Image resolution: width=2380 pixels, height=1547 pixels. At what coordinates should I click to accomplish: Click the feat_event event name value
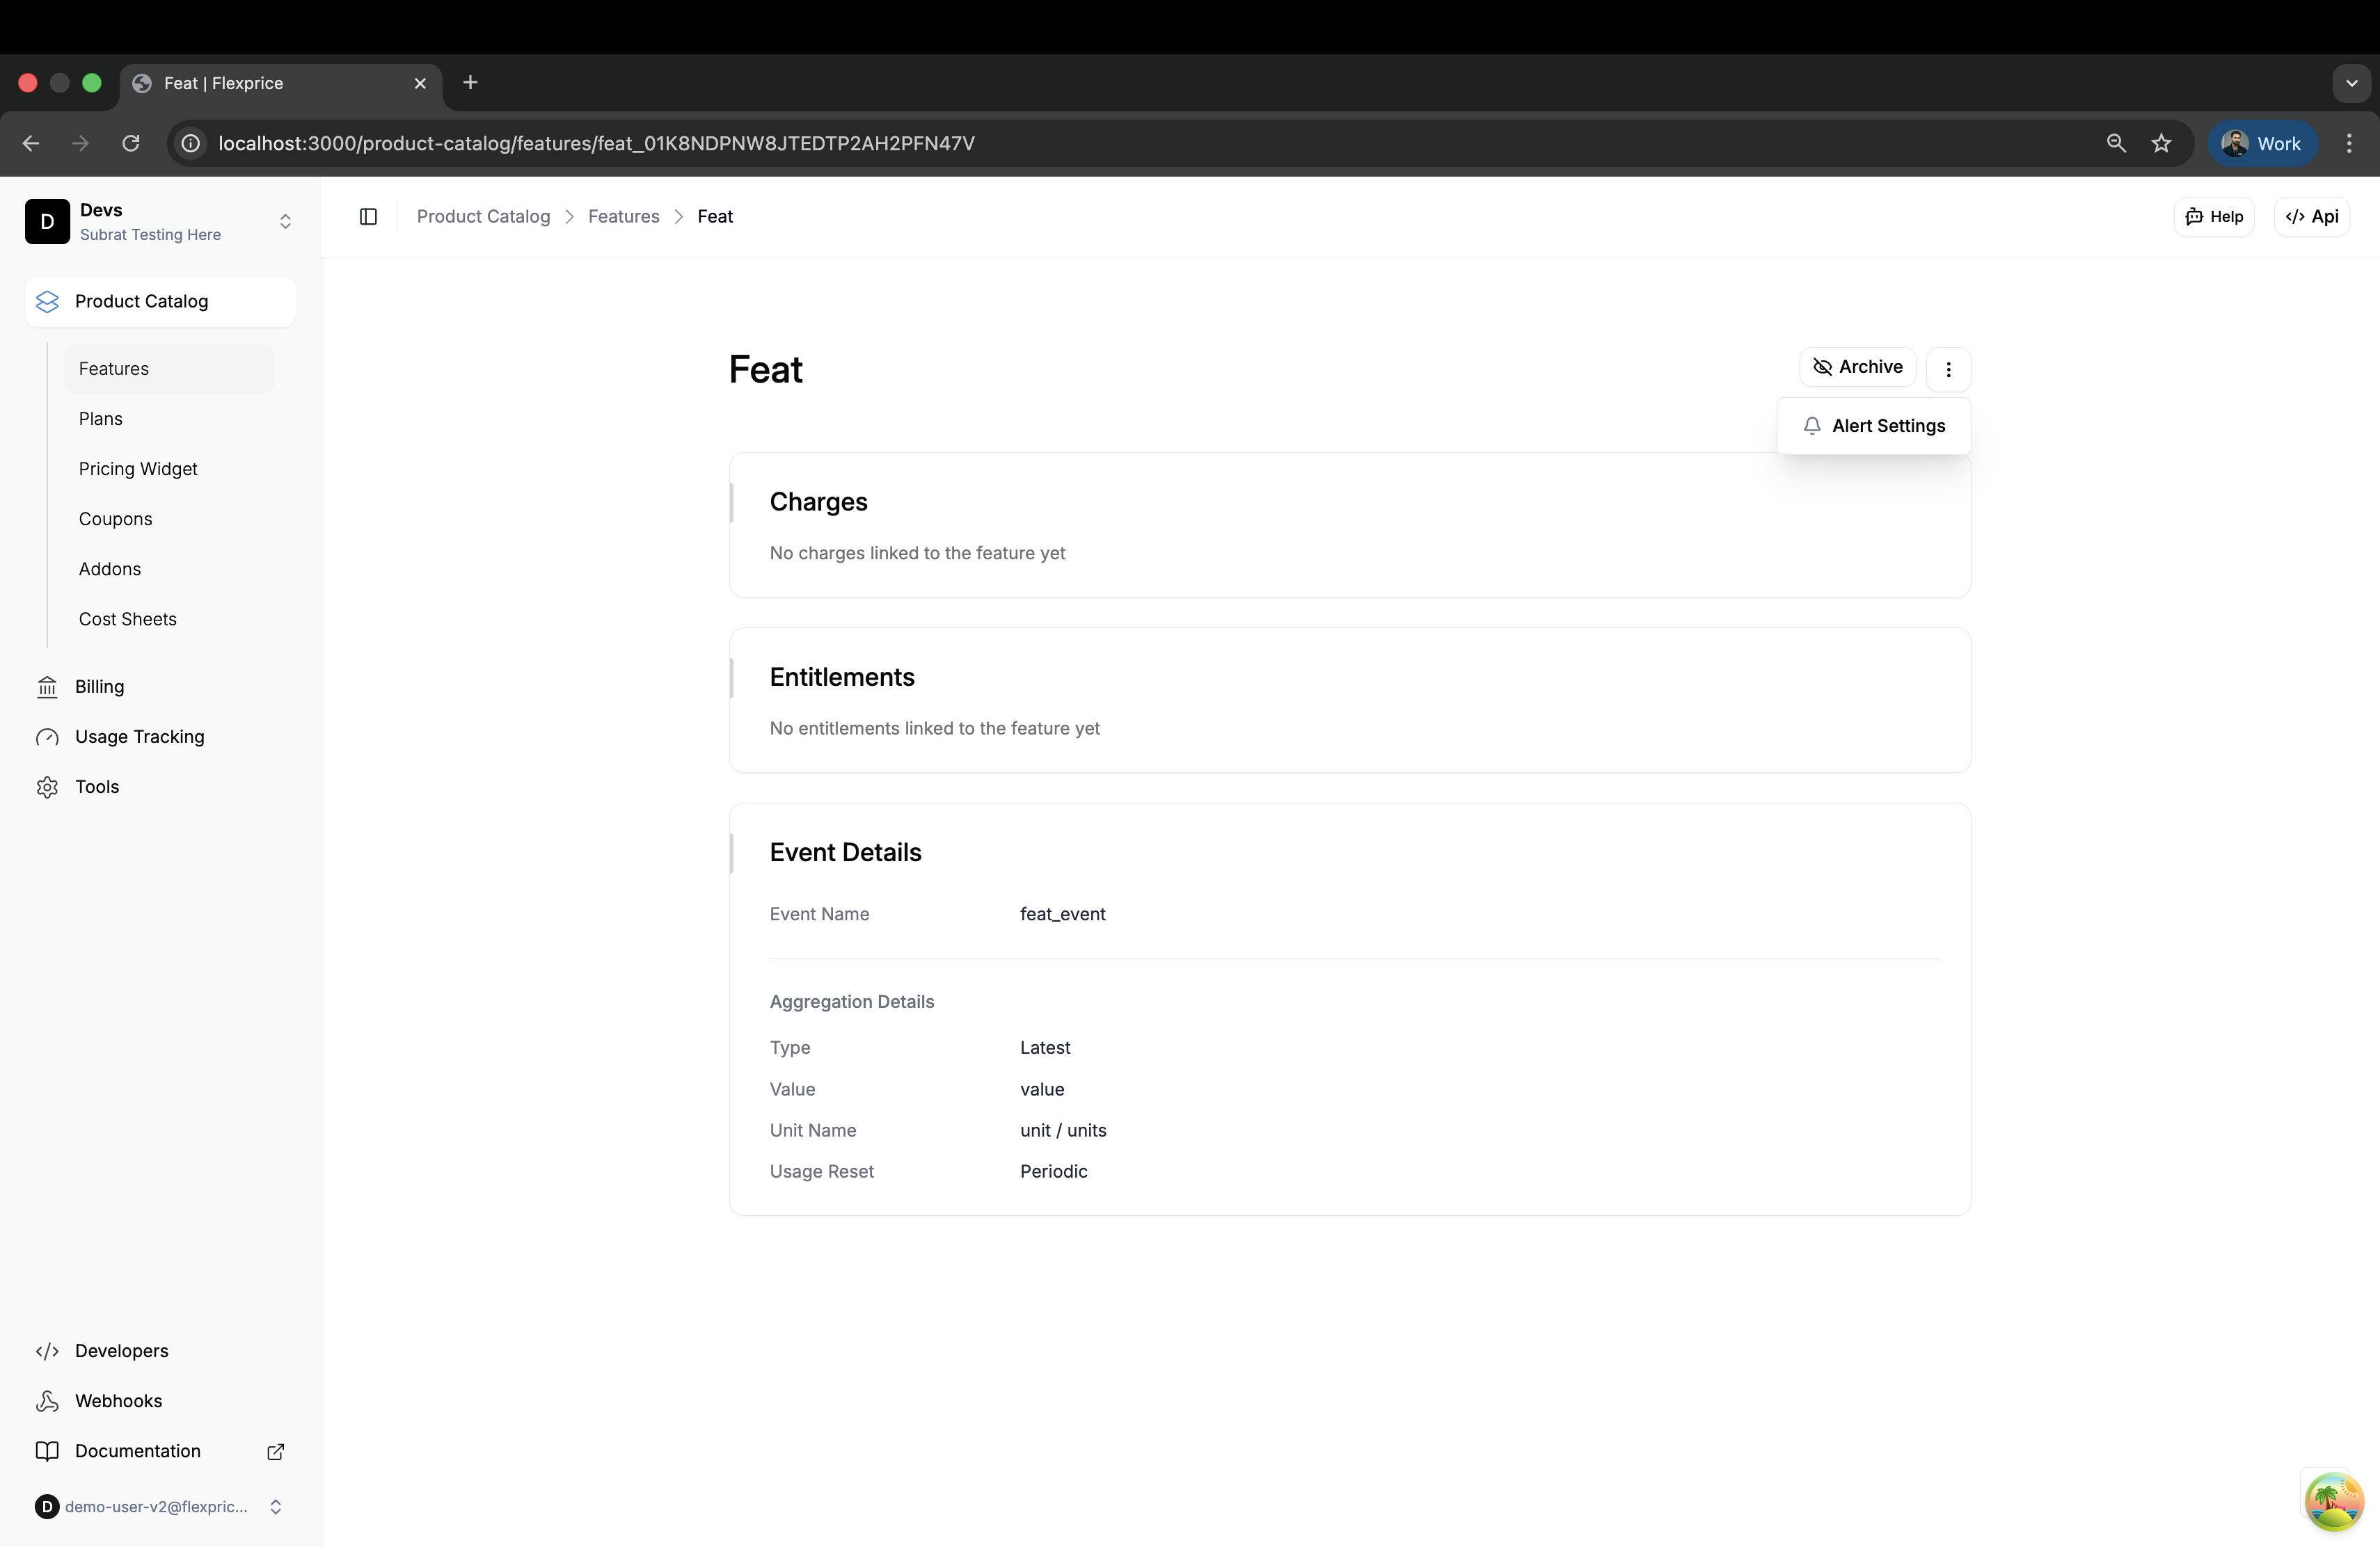[1063, 915]
